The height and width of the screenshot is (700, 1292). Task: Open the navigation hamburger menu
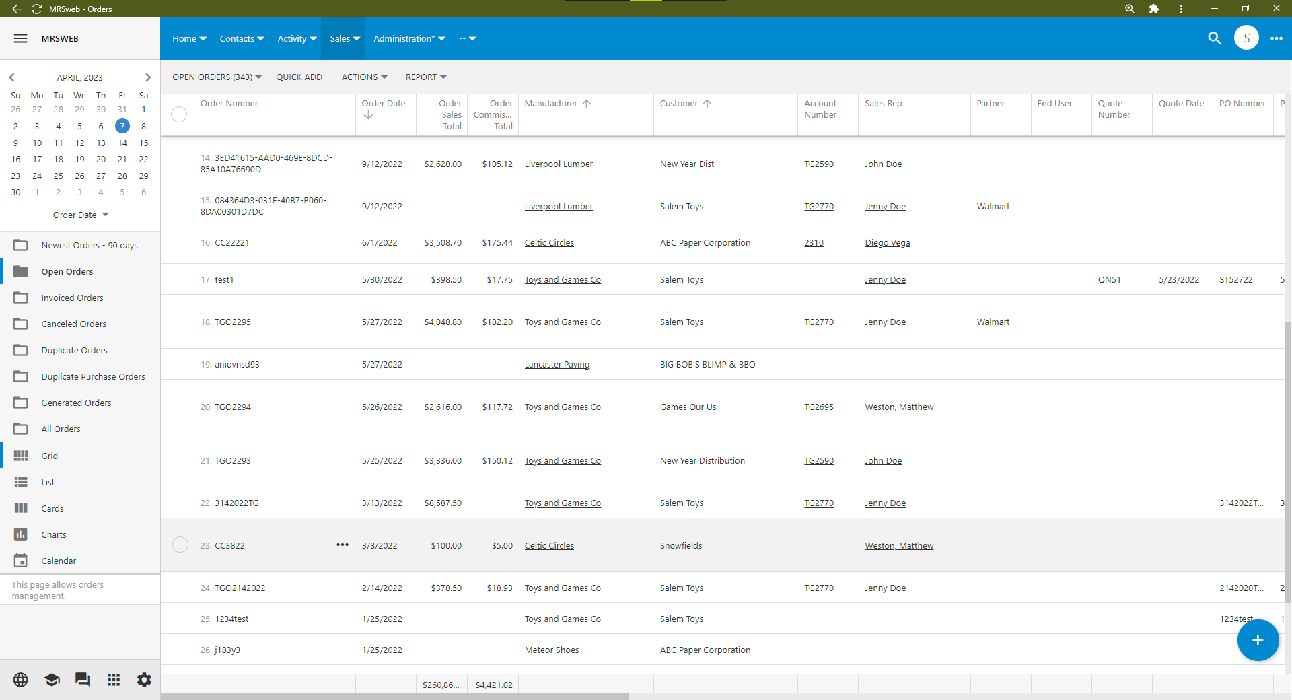click(x=20, y=38)
